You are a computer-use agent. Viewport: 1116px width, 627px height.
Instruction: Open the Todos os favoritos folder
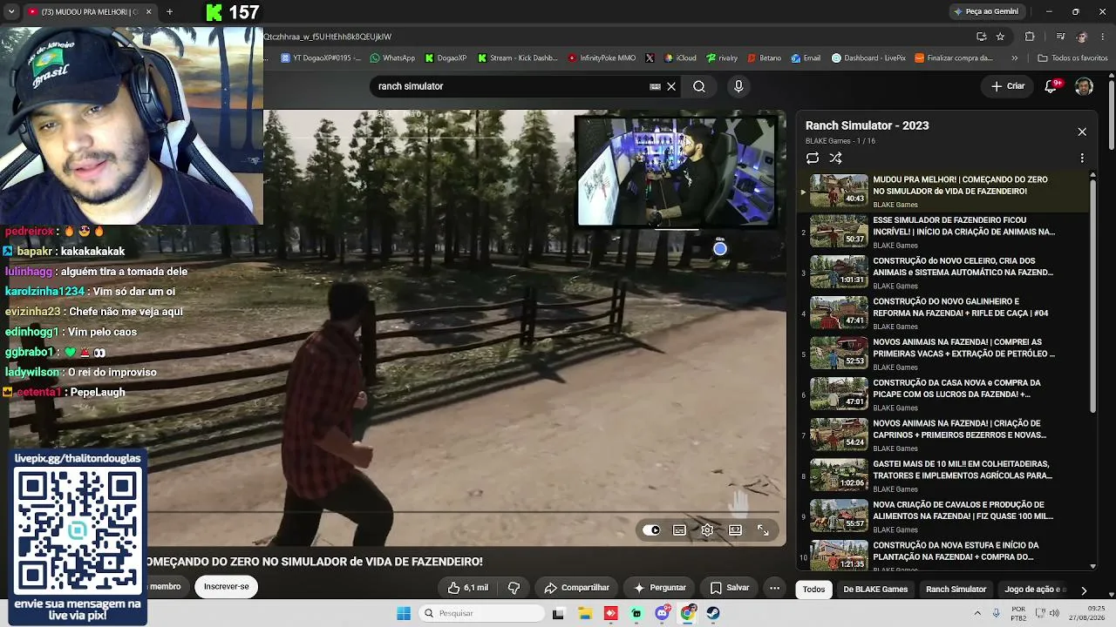click(1072, 58)
